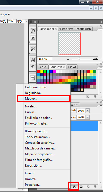Open the opacity 100% slider arrow
Viewport: 103px width, 192px height.
pos(88,111)
